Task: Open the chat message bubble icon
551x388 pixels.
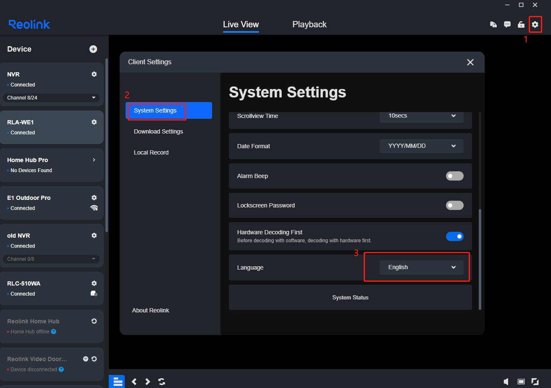Action: tap(507, 24)
